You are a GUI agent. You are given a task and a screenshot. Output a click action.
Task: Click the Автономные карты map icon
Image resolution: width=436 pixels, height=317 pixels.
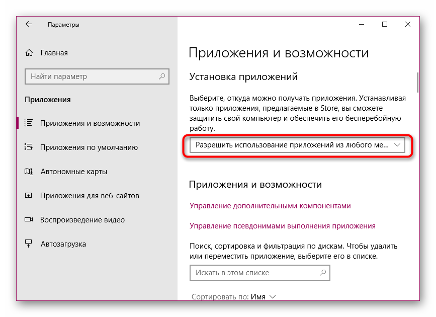29,172
